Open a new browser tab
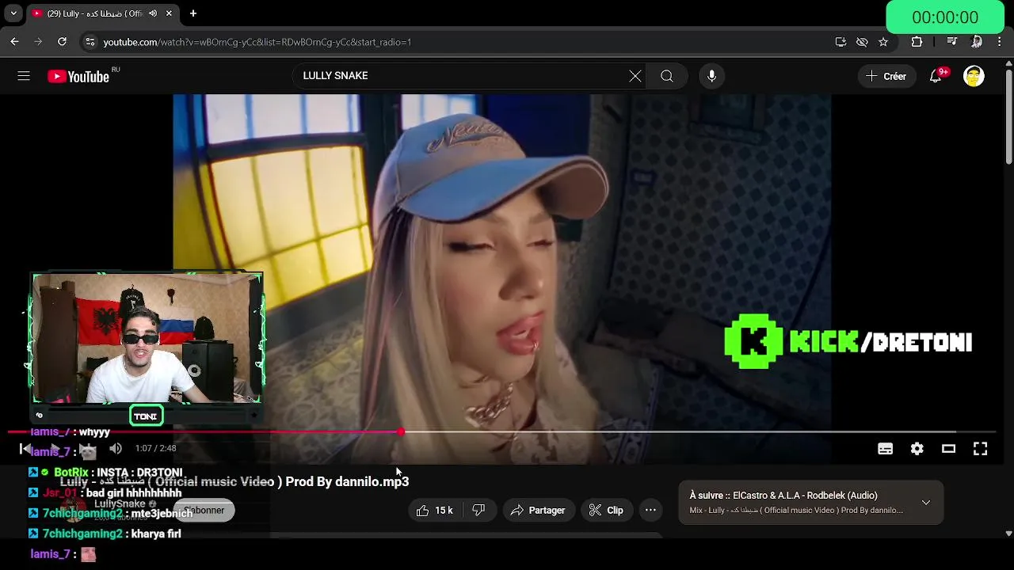Screen dimensions: 1014x570 pos(193,13)
